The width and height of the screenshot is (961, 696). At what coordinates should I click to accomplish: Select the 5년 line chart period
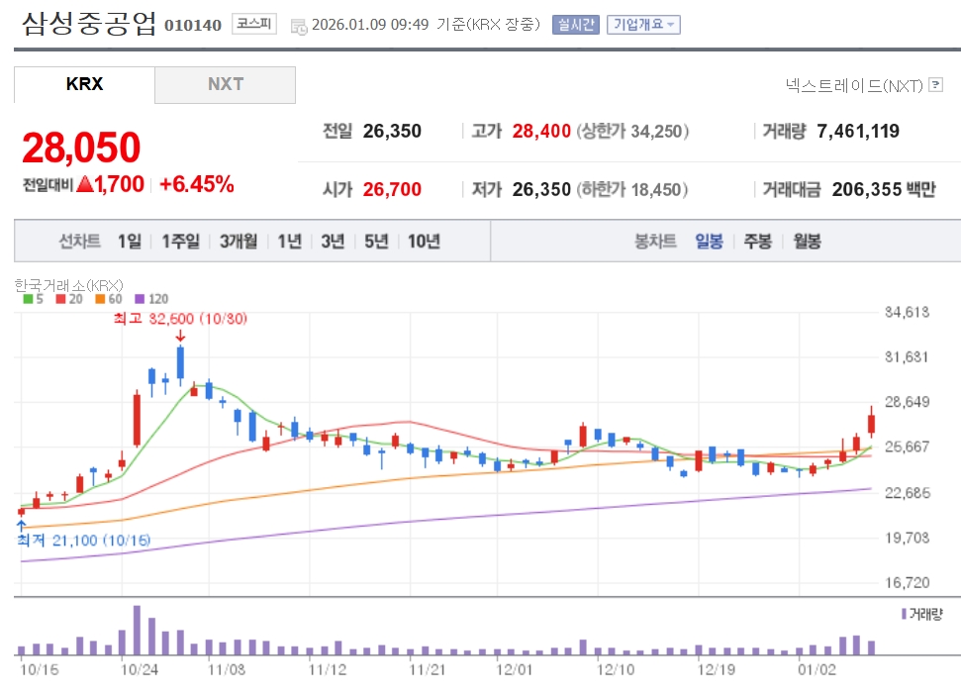[376, 241]
